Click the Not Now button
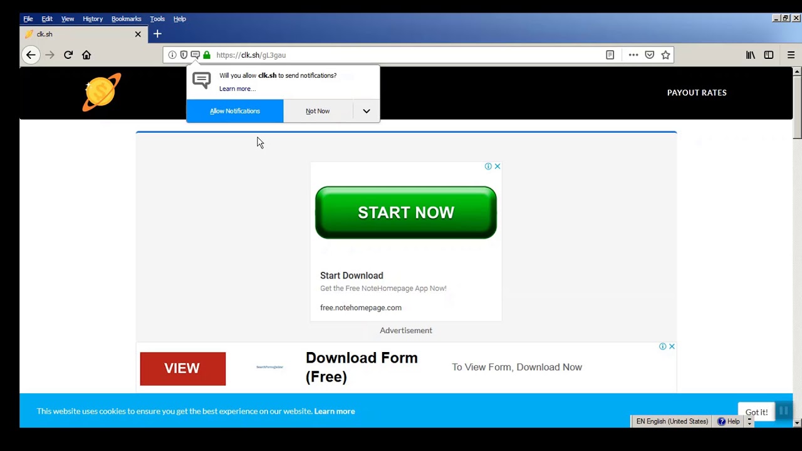 click(318, 111)
